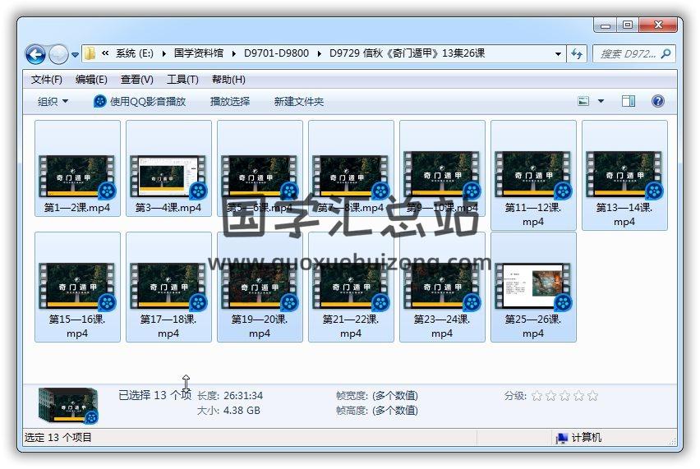Open the 组织 dropdown menu
Viewport: 700px width, 469px height.
point(53,101)
